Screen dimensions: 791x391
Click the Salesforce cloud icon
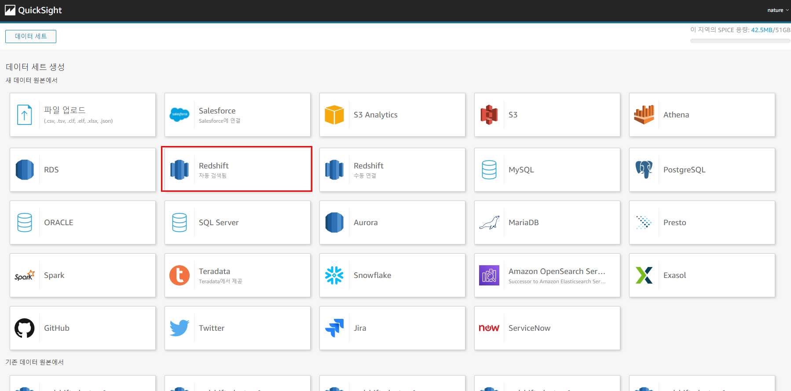(x=179, y=115)
